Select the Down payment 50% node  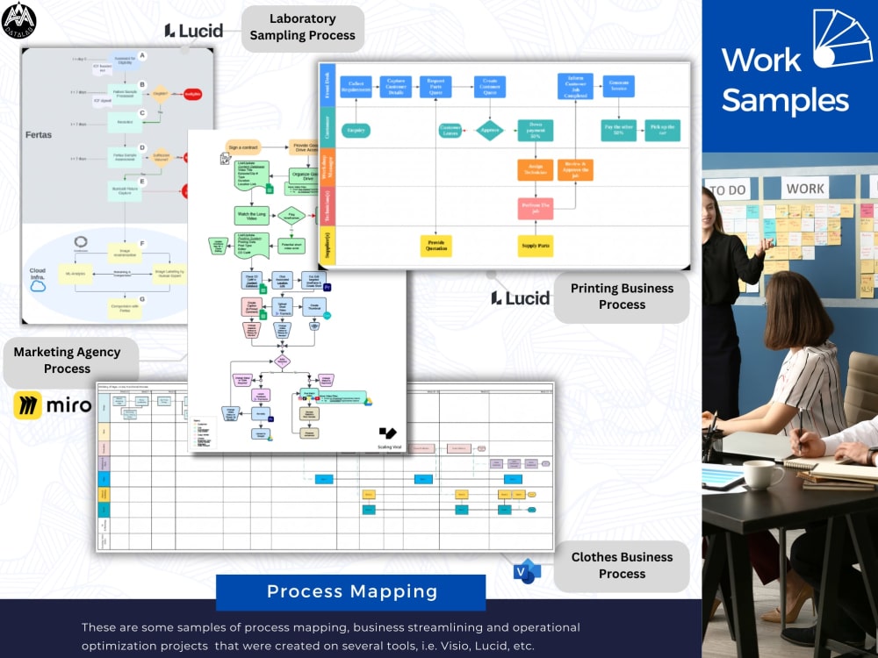(536, 131)
